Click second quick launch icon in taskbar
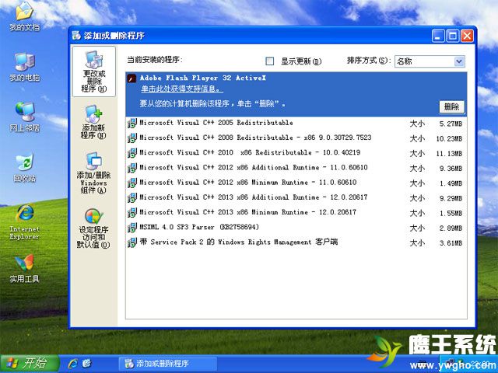Viewport: 498px width, 373px height. click(87, 364)
